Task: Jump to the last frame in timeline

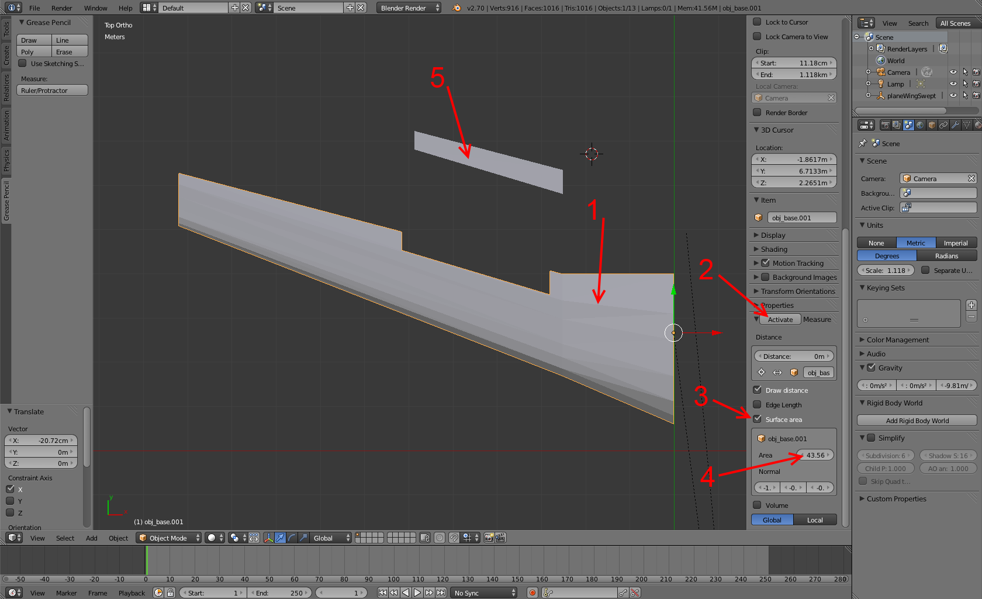Action: click(x=441, y=593)
